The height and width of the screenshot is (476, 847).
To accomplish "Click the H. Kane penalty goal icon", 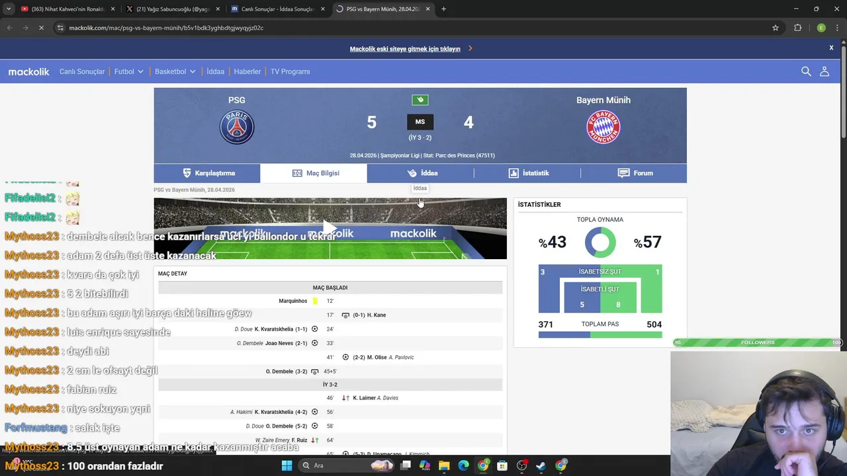I will coord(345,315).
